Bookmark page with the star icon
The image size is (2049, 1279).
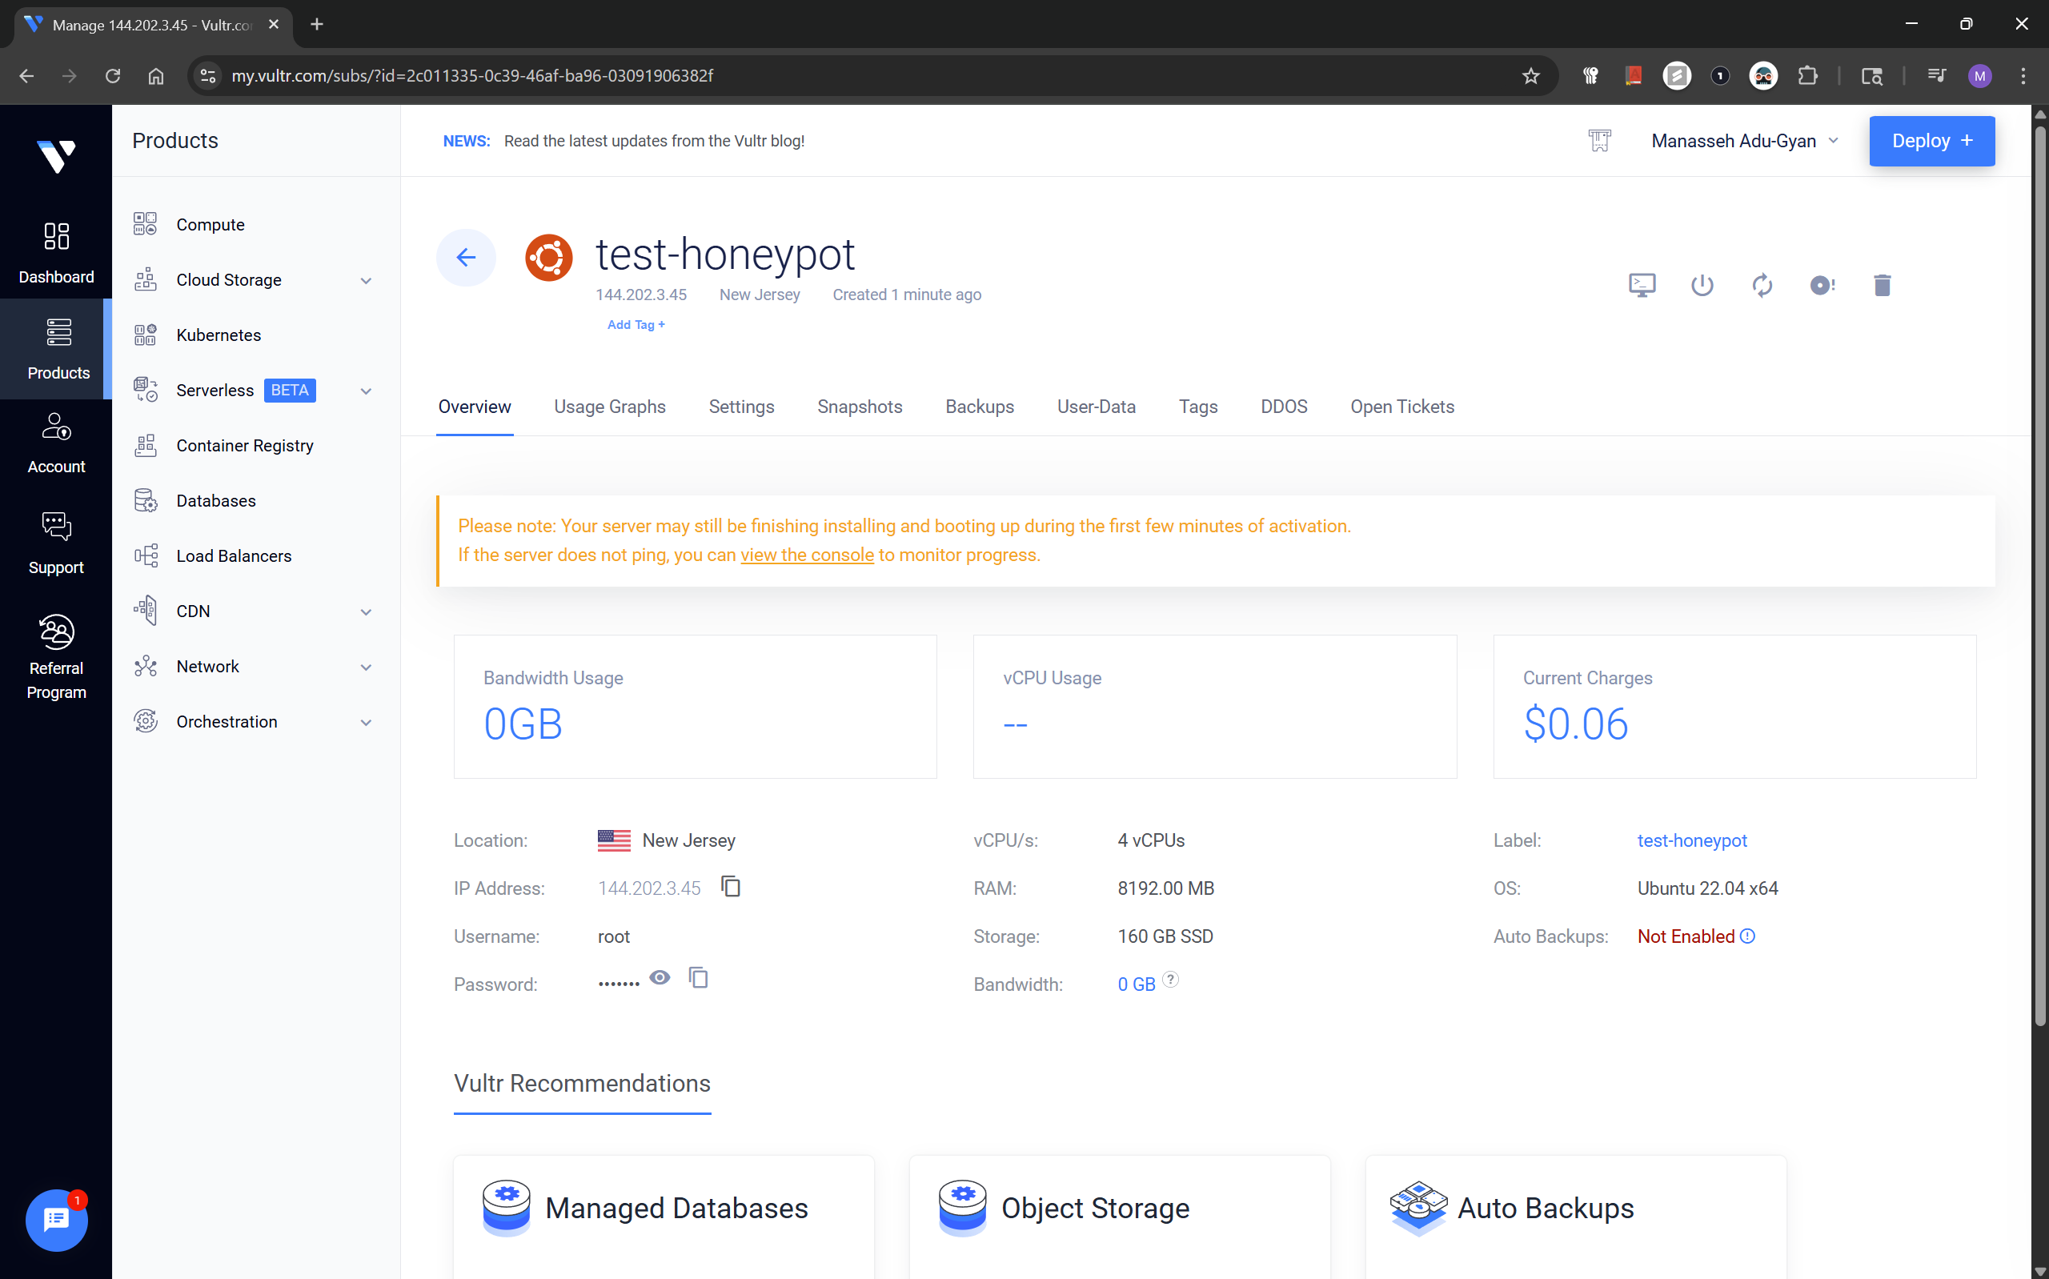1530,76
